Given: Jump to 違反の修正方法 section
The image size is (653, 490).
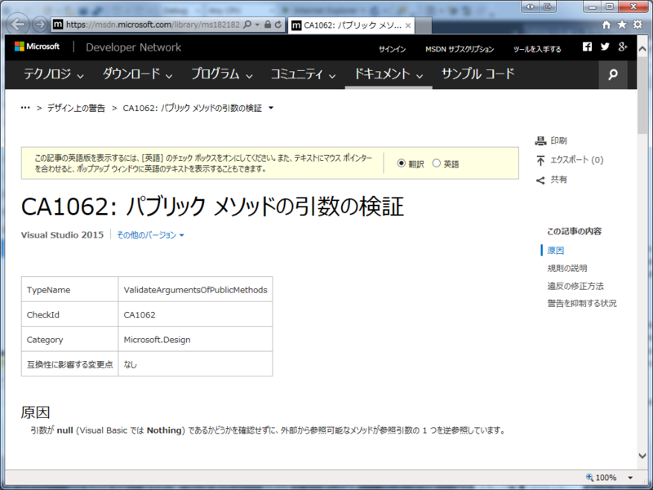Looking at the screenshot, I should [x=575, y=287].
